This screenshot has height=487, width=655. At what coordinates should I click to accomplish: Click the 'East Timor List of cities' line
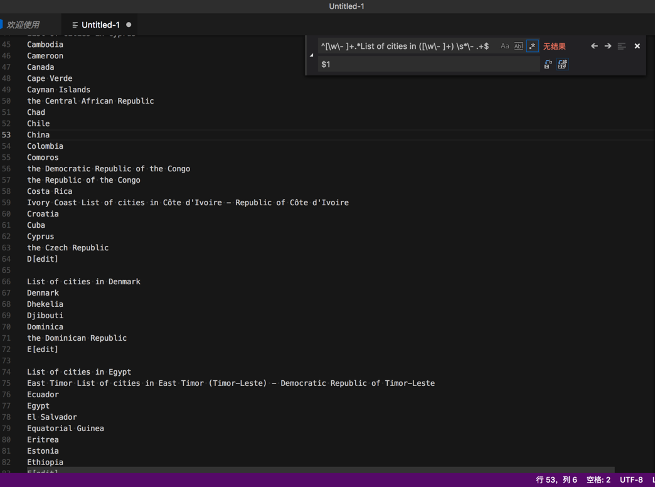pyautogui.click(x=231, y=383)
